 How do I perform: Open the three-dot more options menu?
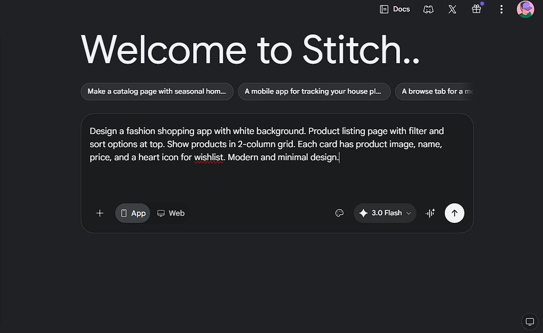coord(501,9)
